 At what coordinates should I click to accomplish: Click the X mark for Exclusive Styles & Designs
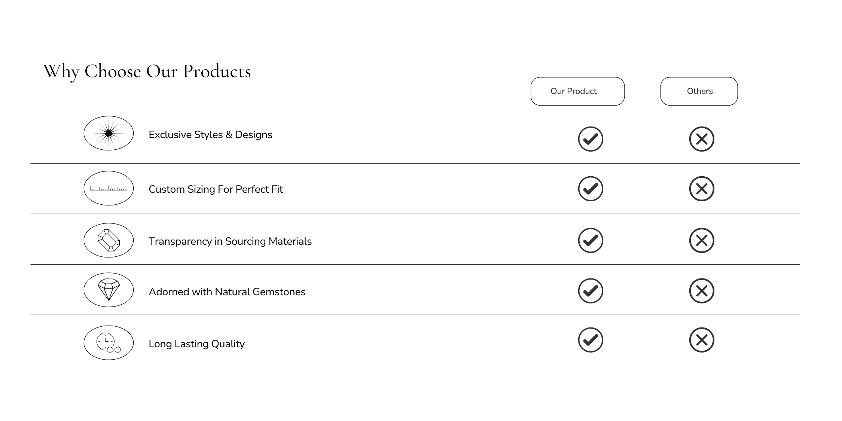pos(702,139)
